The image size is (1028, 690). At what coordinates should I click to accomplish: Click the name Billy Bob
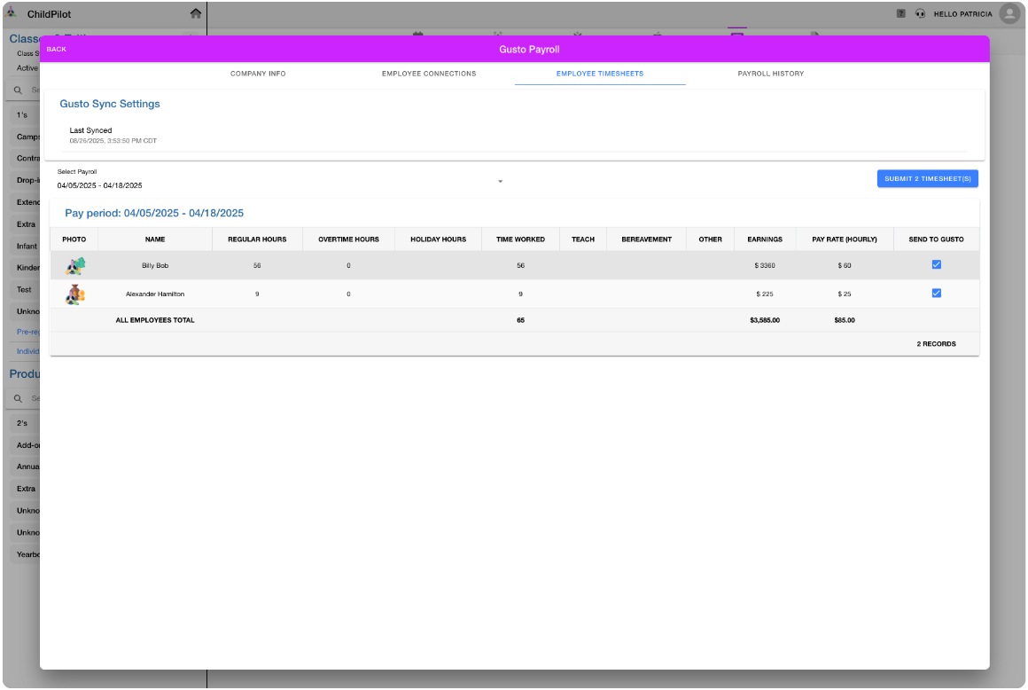click(155, 266)
